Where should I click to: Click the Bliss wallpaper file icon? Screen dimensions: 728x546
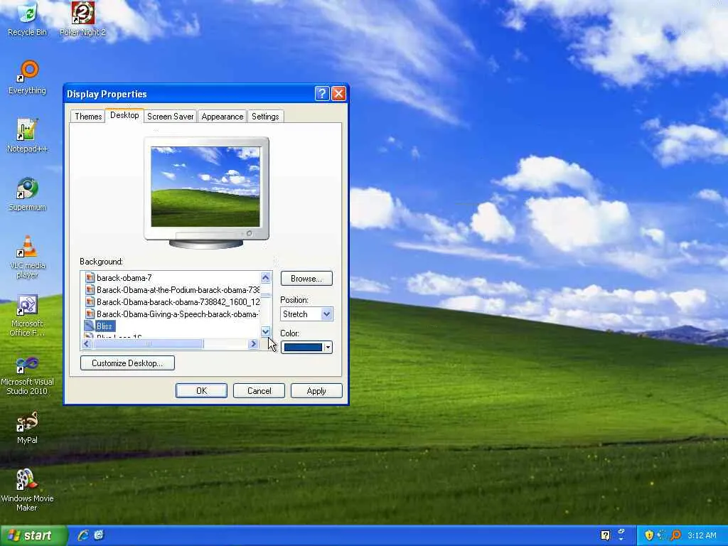89,326
